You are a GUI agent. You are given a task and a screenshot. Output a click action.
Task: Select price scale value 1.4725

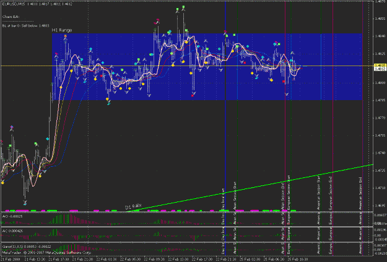380,171
